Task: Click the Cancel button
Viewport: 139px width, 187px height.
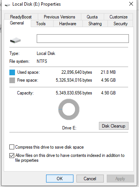Action: click(x=90, y=178)
